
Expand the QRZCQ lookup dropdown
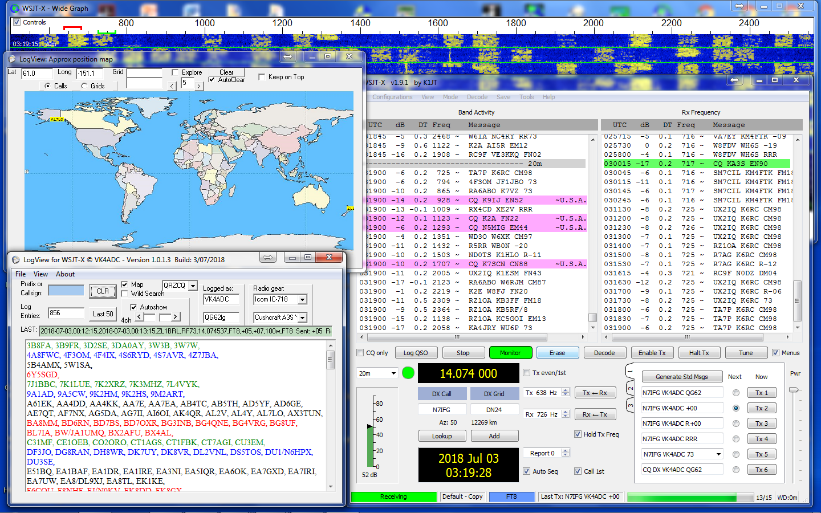pyautogui.click(x=193, y=286)
